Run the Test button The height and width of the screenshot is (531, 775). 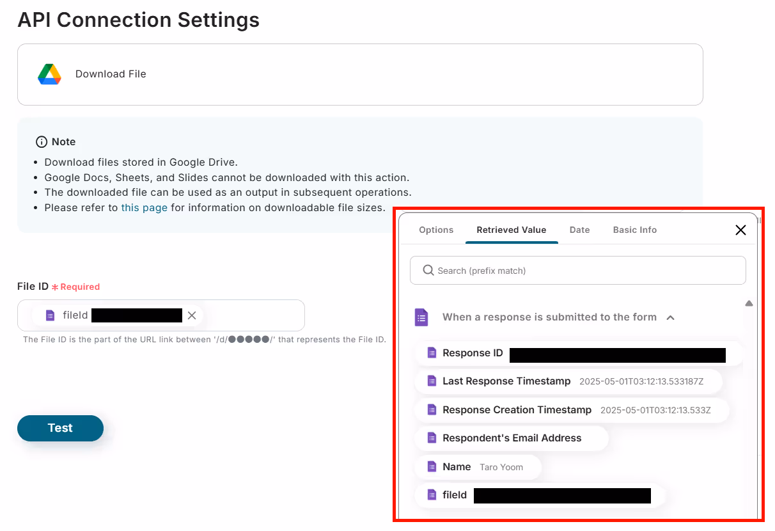[60, 428]
